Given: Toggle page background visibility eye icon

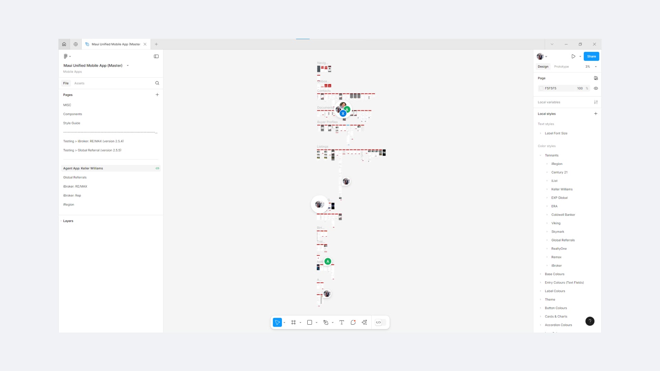Looking at the screenshot, I should [x=596, y=88].
